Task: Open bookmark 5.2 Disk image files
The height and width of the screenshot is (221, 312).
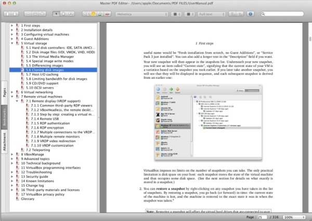Action: tap(60, 52)
